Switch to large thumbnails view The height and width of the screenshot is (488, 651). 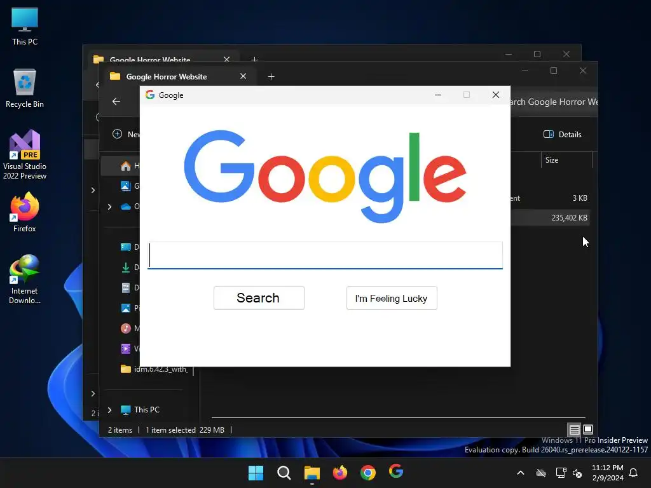coord(588,430)
